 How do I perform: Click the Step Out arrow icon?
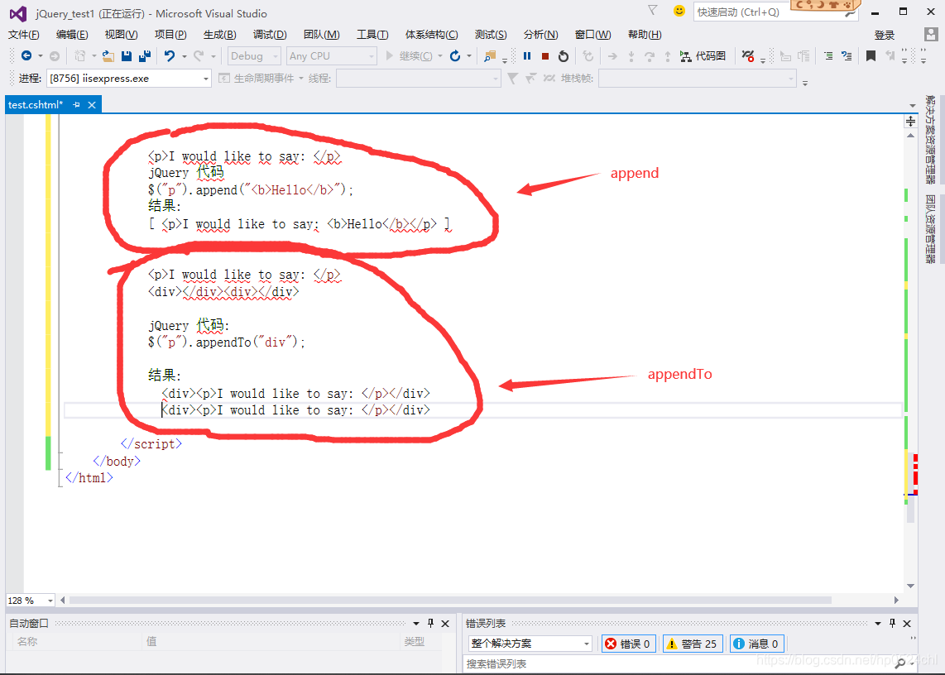[668, 56]
